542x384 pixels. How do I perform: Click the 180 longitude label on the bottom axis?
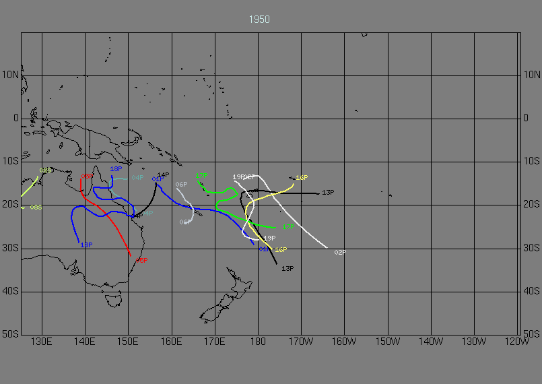click(x=258, y=342)
